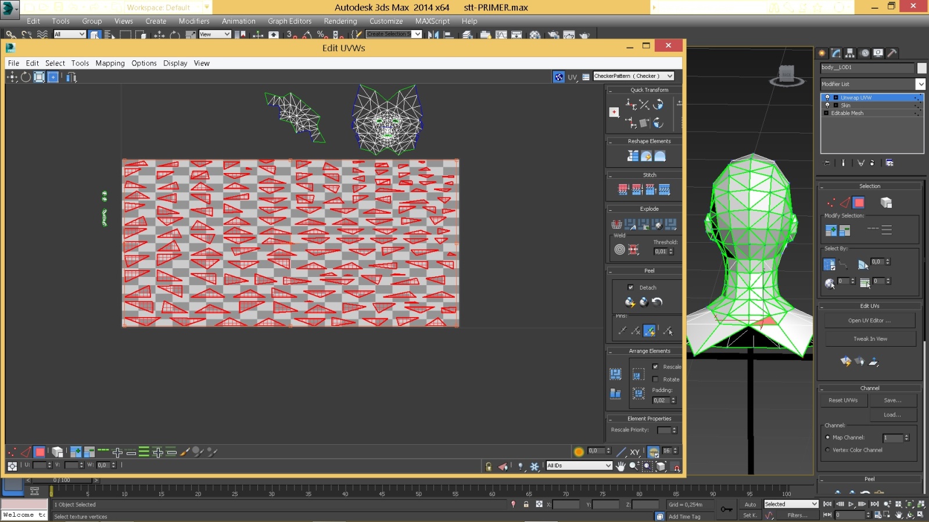The image size is (929, 522).
Task: Select the Map Channel radio button
Action: (x=827, y=437)
